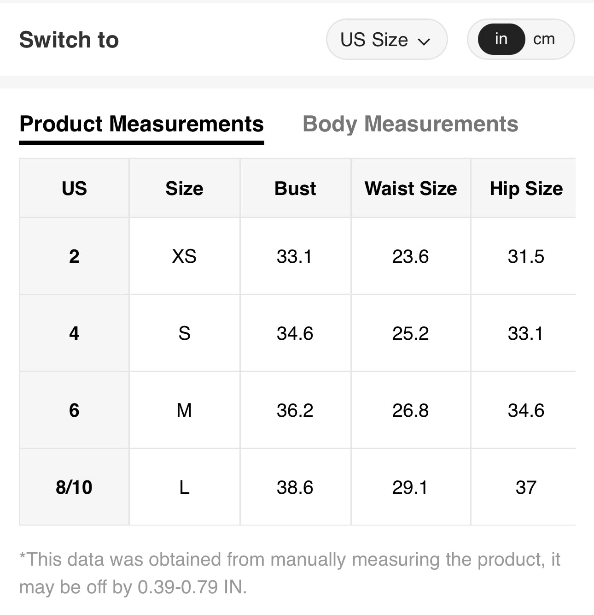Open the US Size dropdown
The height and width of the screenshot is (615, 594).
(386, 40)
